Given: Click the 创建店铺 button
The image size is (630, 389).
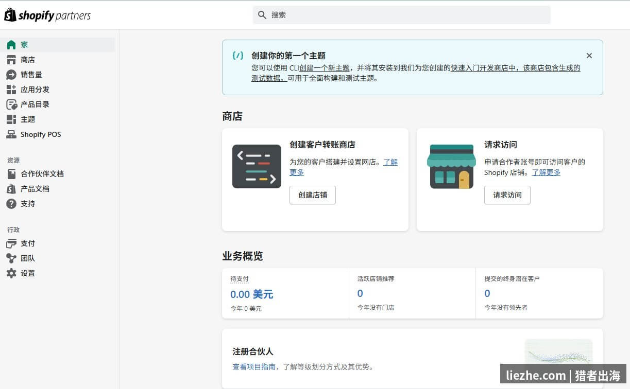Looking at the screenshot, I should (x=313, y=195).
